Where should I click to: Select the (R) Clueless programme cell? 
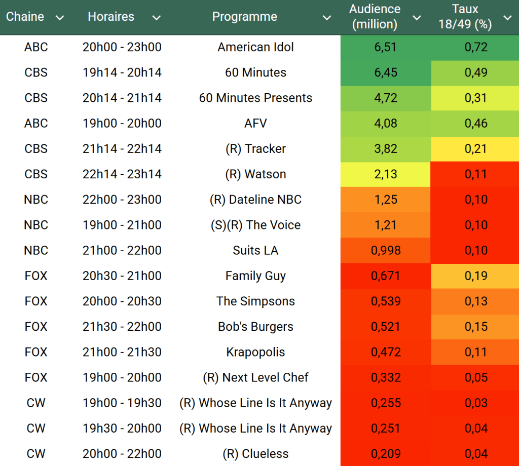[x=255, y=454]
